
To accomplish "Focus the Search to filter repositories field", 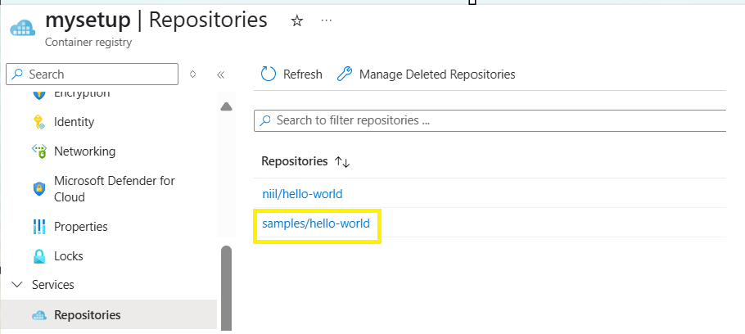I will [490, 120].
